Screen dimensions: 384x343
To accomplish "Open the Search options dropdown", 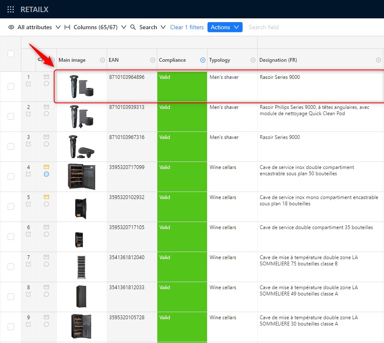I will (x=148, y=27).
